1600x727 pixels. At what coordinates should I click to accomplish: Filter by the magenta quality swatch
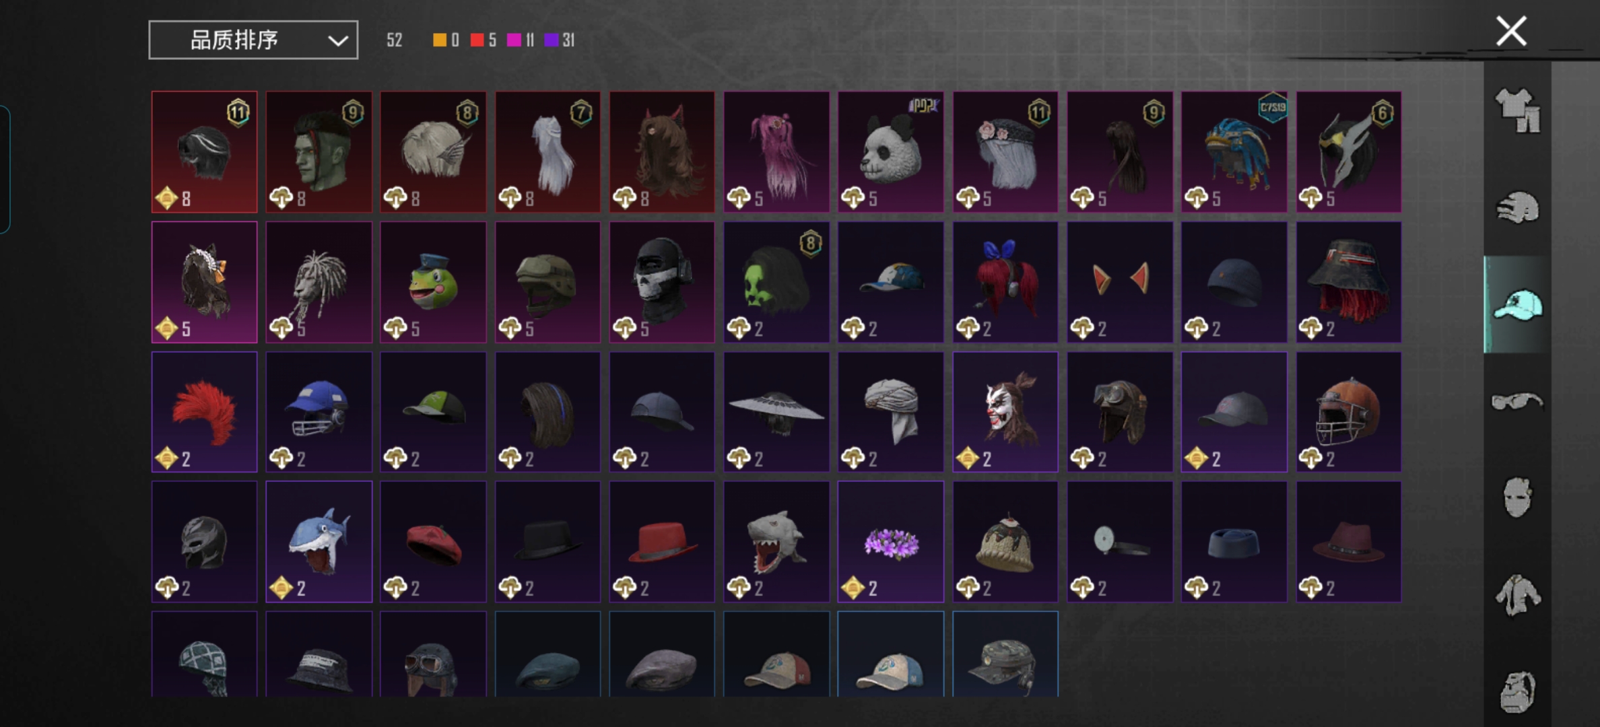point(514,40)
